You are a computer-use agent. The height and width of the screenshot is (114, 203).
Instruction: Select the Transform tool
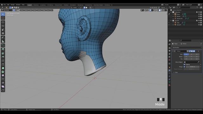[3, 33]
